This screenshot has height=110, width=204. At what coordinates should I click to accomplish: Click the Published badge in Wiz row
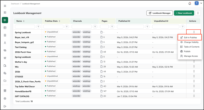click(50, 66)
